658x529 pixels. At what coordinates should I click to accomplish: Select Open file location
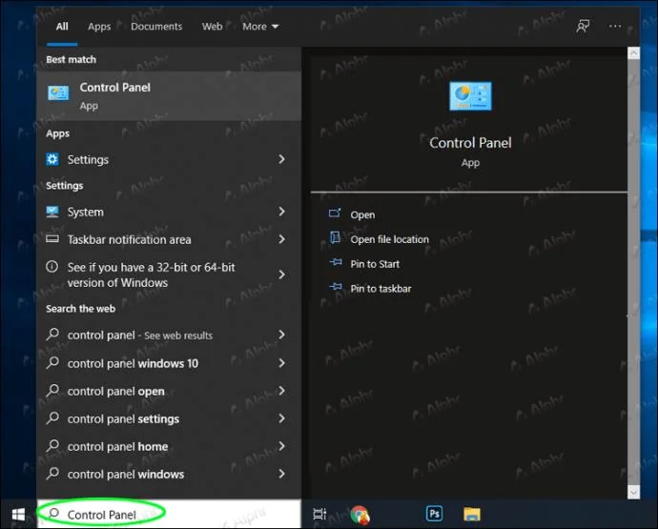click(x=389, y=239)
